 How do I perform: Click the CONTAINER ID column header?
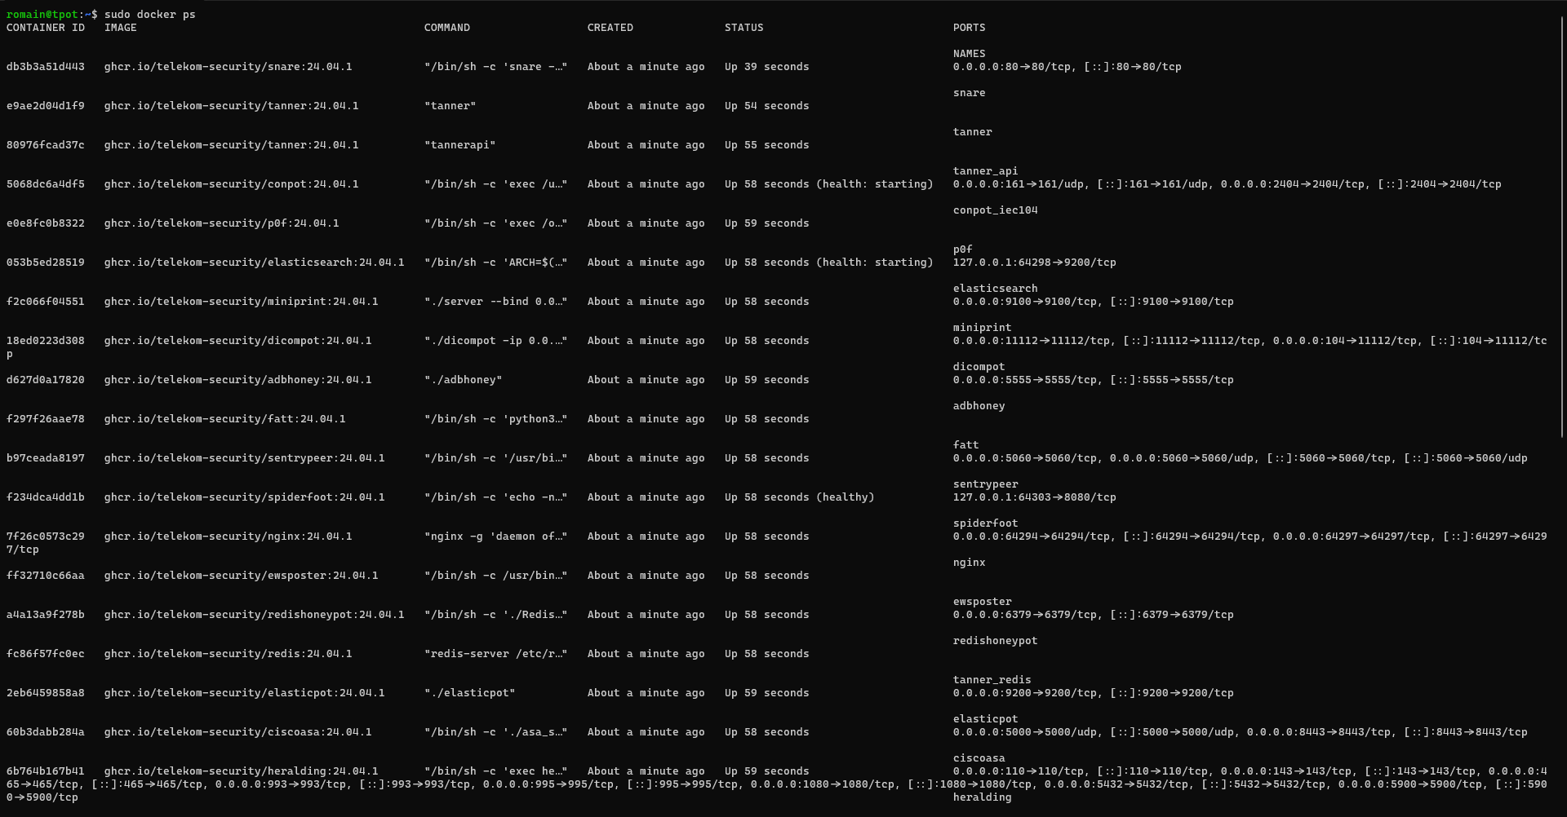click(46, 28)
